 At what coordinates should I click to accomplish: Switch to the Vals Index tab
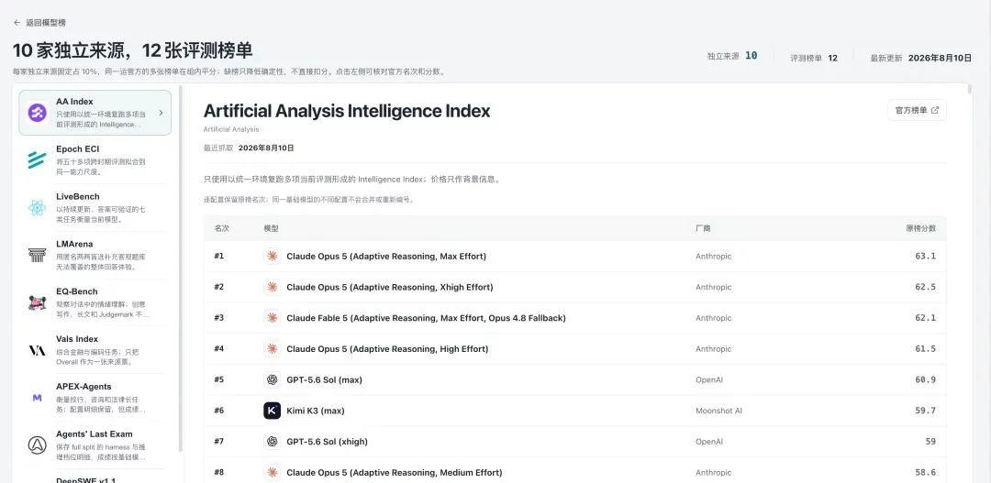pos(95,350)
